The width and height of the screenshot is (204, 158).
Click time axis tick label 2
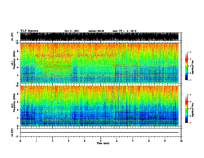(x=53, y=141)
